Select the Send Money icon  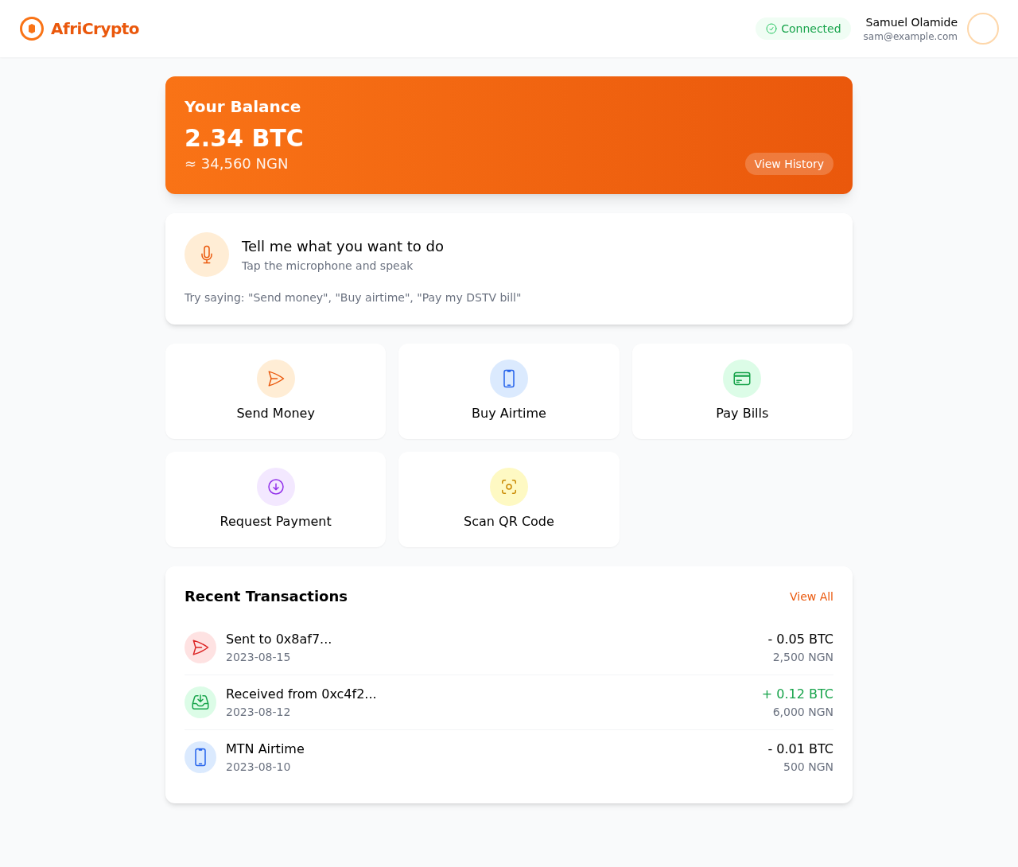click(275, 379)
